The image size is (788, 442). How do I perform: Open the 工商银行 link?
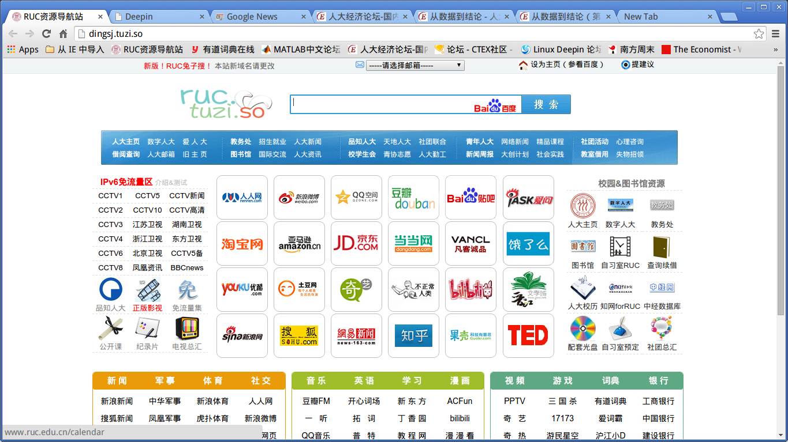coord(658,401)
